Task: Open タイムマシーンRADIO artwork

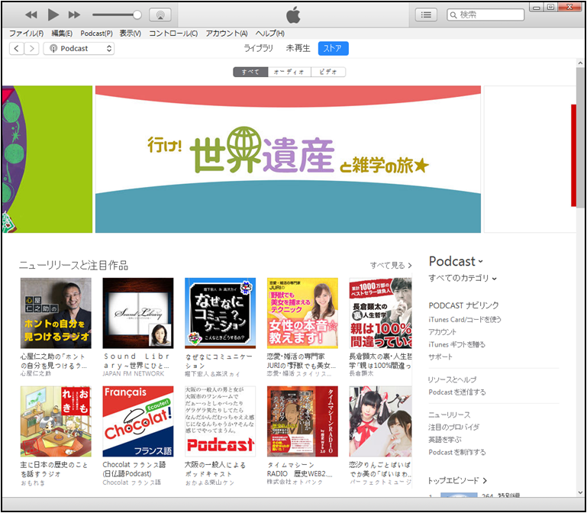Action: tap(302, 421)
